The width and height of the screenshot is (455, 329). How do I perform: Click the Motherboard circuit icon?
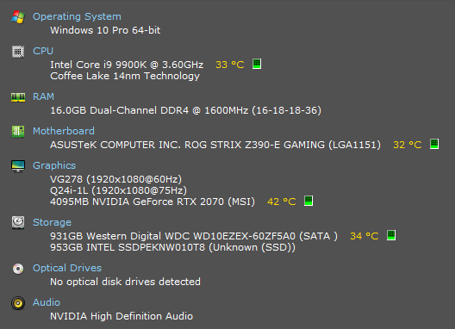[x=18, y=132]
